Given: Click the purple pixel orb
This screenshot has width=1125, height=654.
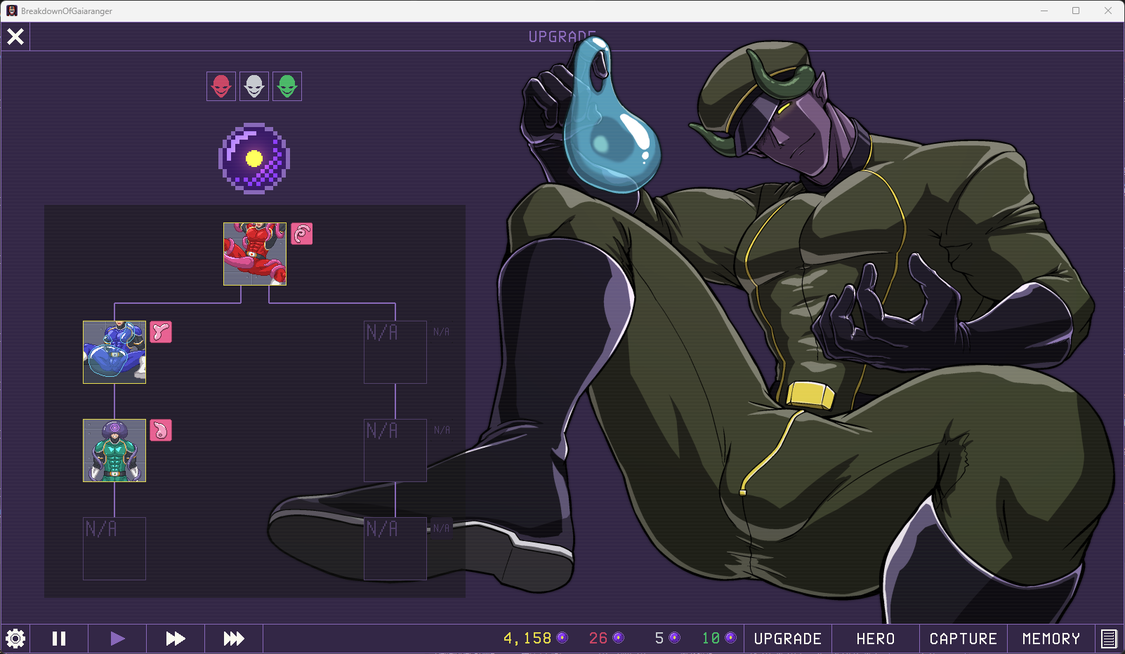Looking at the screenshot, I should click(254, 159).
